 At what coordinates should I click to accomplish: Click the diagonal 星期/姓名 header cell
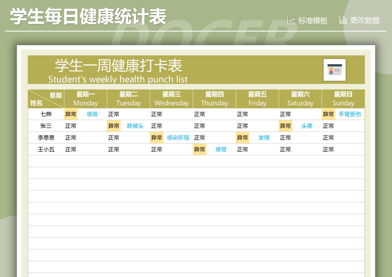point(45,99)
